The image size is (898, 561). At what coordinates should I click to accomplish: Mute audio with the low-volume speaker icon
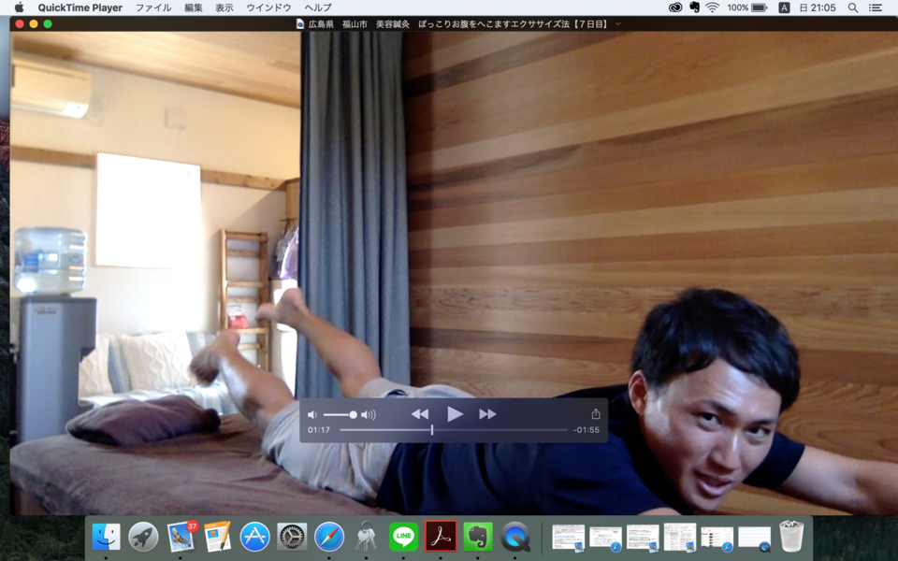click(312, 415)
